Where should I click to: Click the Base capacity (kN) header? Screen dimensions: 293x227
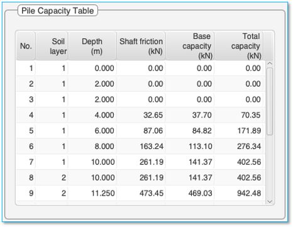tap(190, 46)
